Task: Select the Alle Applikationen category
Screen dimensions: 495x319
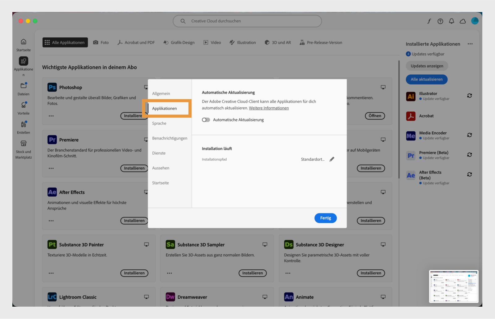Action: (x=65, y=43)
